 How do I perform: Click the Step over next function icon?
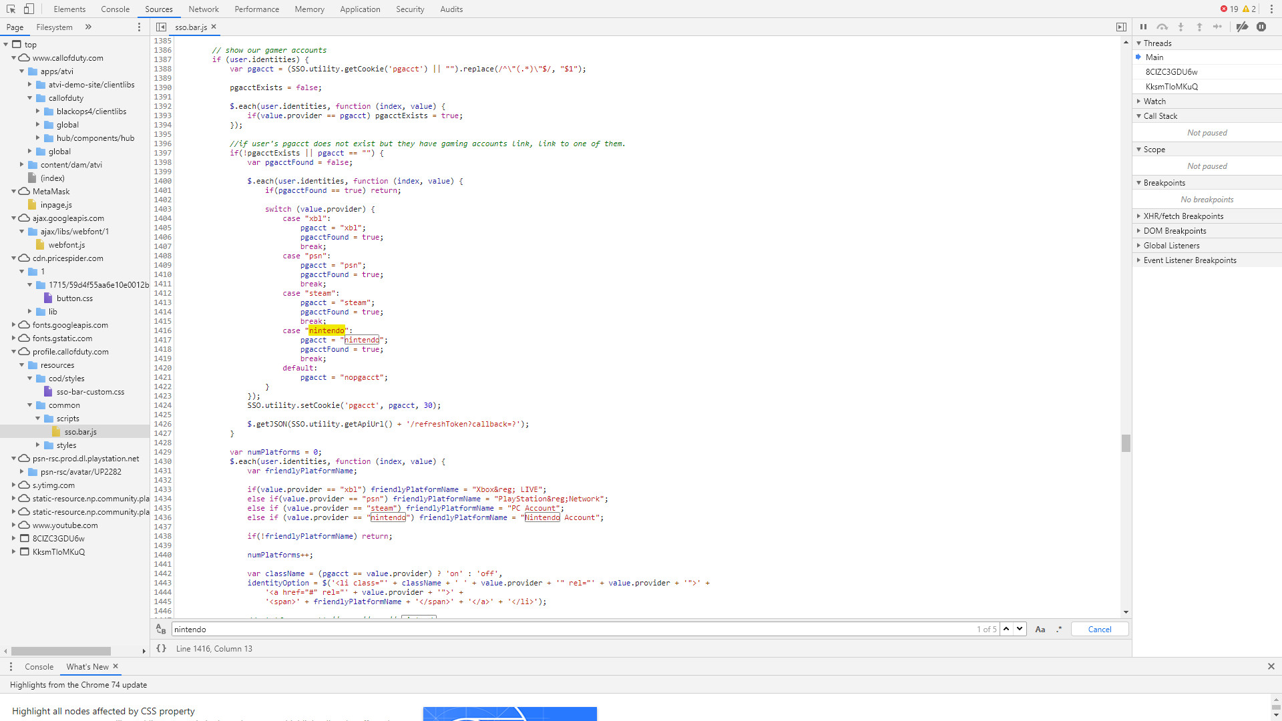[x=1162, y=27]
